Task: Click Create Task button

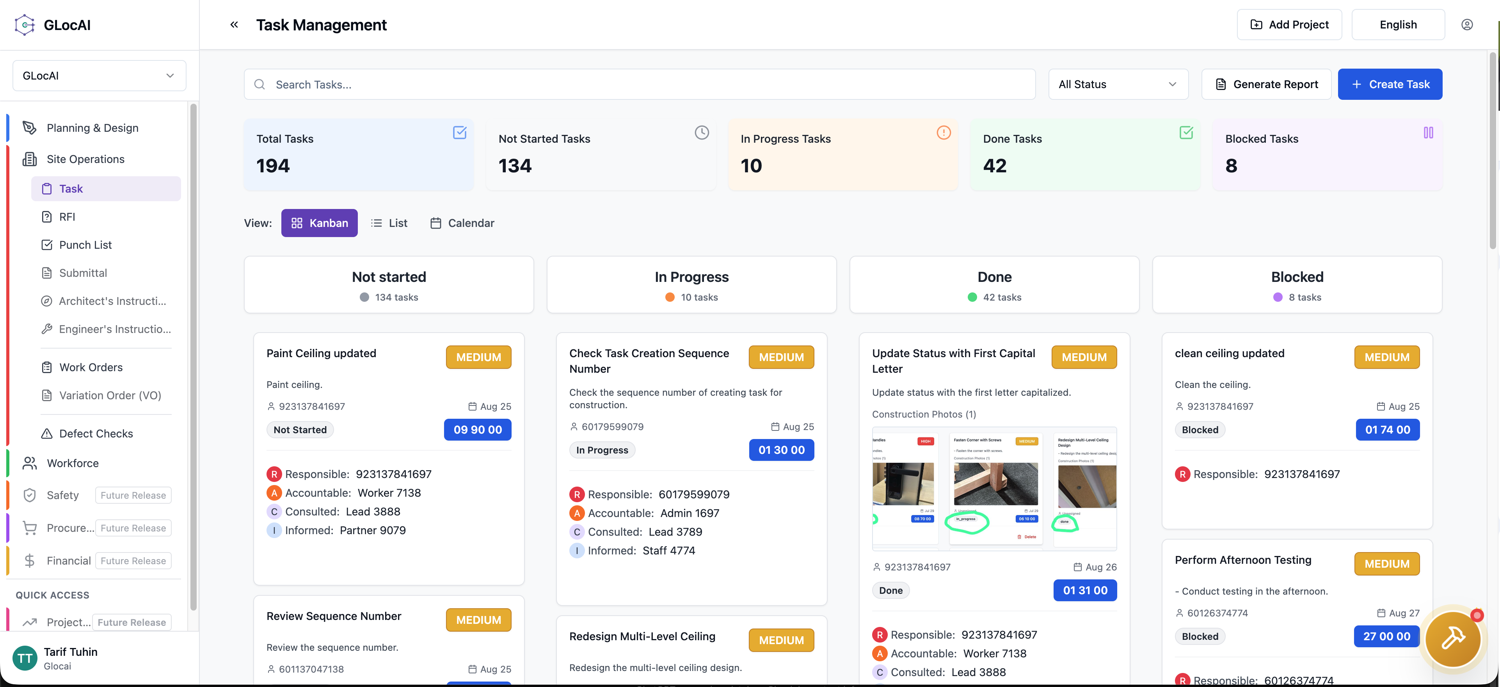Action: (x=1389, y=84)
